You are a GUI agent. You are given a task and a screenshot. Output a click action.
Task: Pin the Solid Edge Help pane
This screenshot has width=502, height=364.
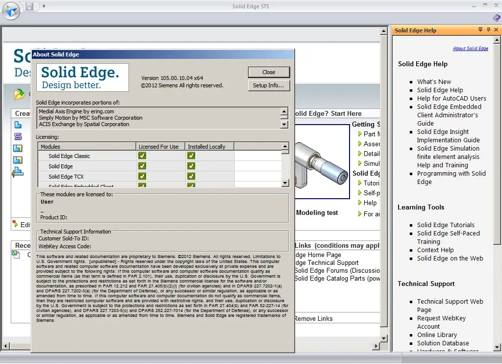pyautogui.click(x=488, y=30)
